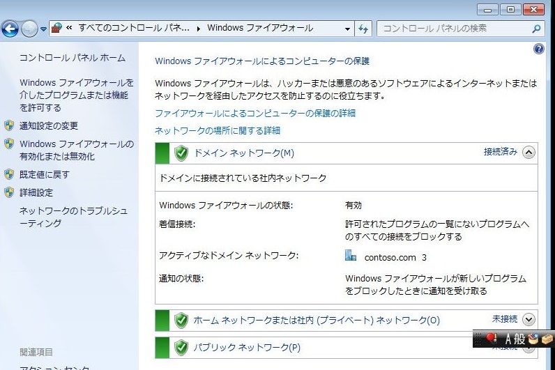Click 通知設定の変更 link
555x370 pixels.
(x=49, y=125)
